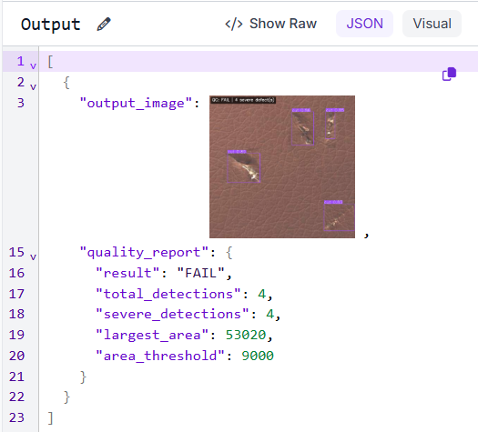Collapse the array at line 1
This screenshot has height=432, width=478.
click(x=33, y=65)
